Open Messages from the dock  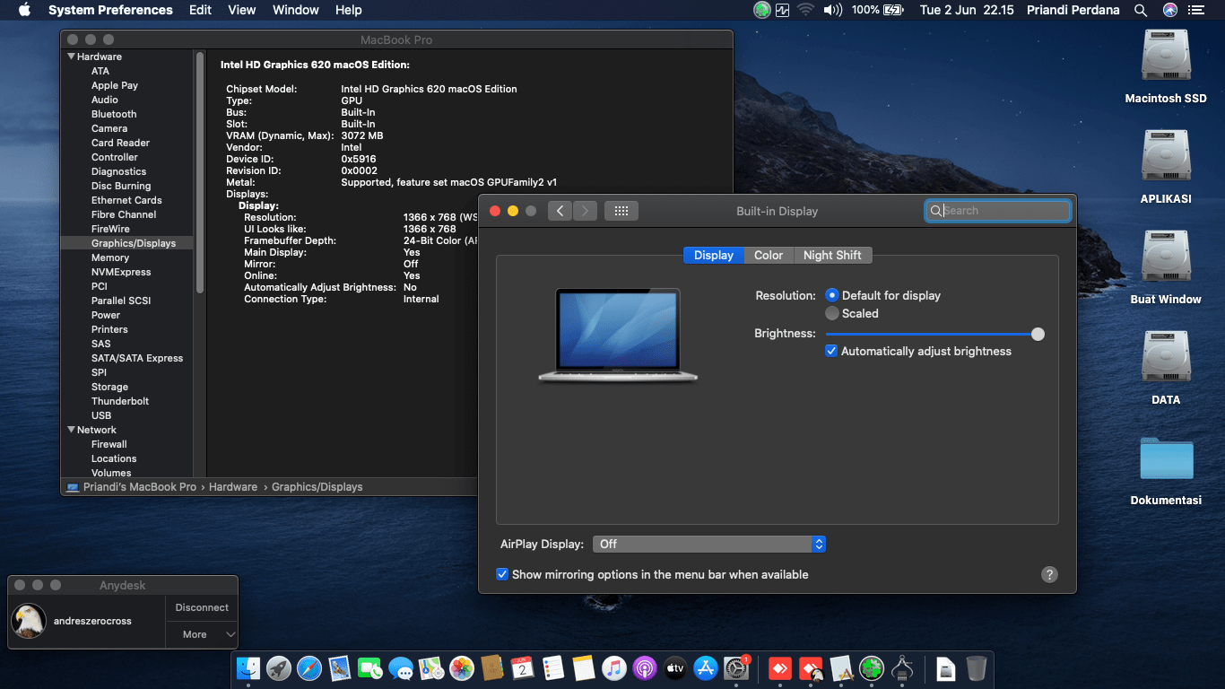(x=400, y=668)
